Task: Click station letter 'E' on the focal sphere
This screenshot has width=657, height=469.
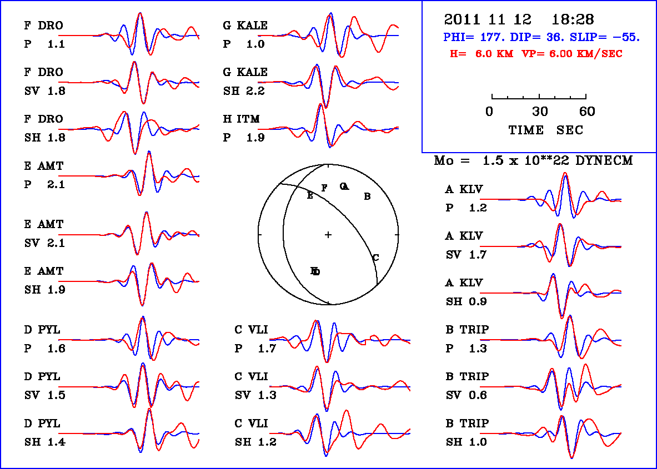Action: (x=310, y=195)
